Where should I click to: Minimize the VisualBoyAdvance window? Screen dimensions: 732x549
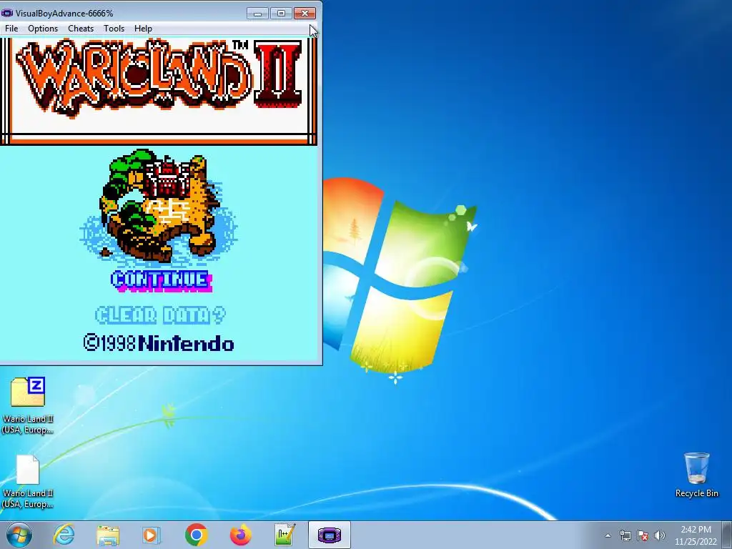[x=257, y=13]
